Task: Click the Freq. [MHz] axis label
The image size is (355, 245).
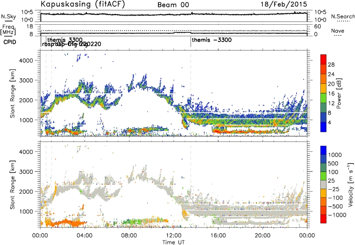Action: pyautogui.click(x=8, y=30)
